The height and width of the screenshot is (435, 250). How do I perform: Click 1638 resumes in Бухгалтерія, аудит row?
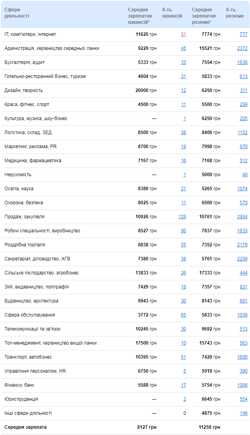(x=242, y=62)
